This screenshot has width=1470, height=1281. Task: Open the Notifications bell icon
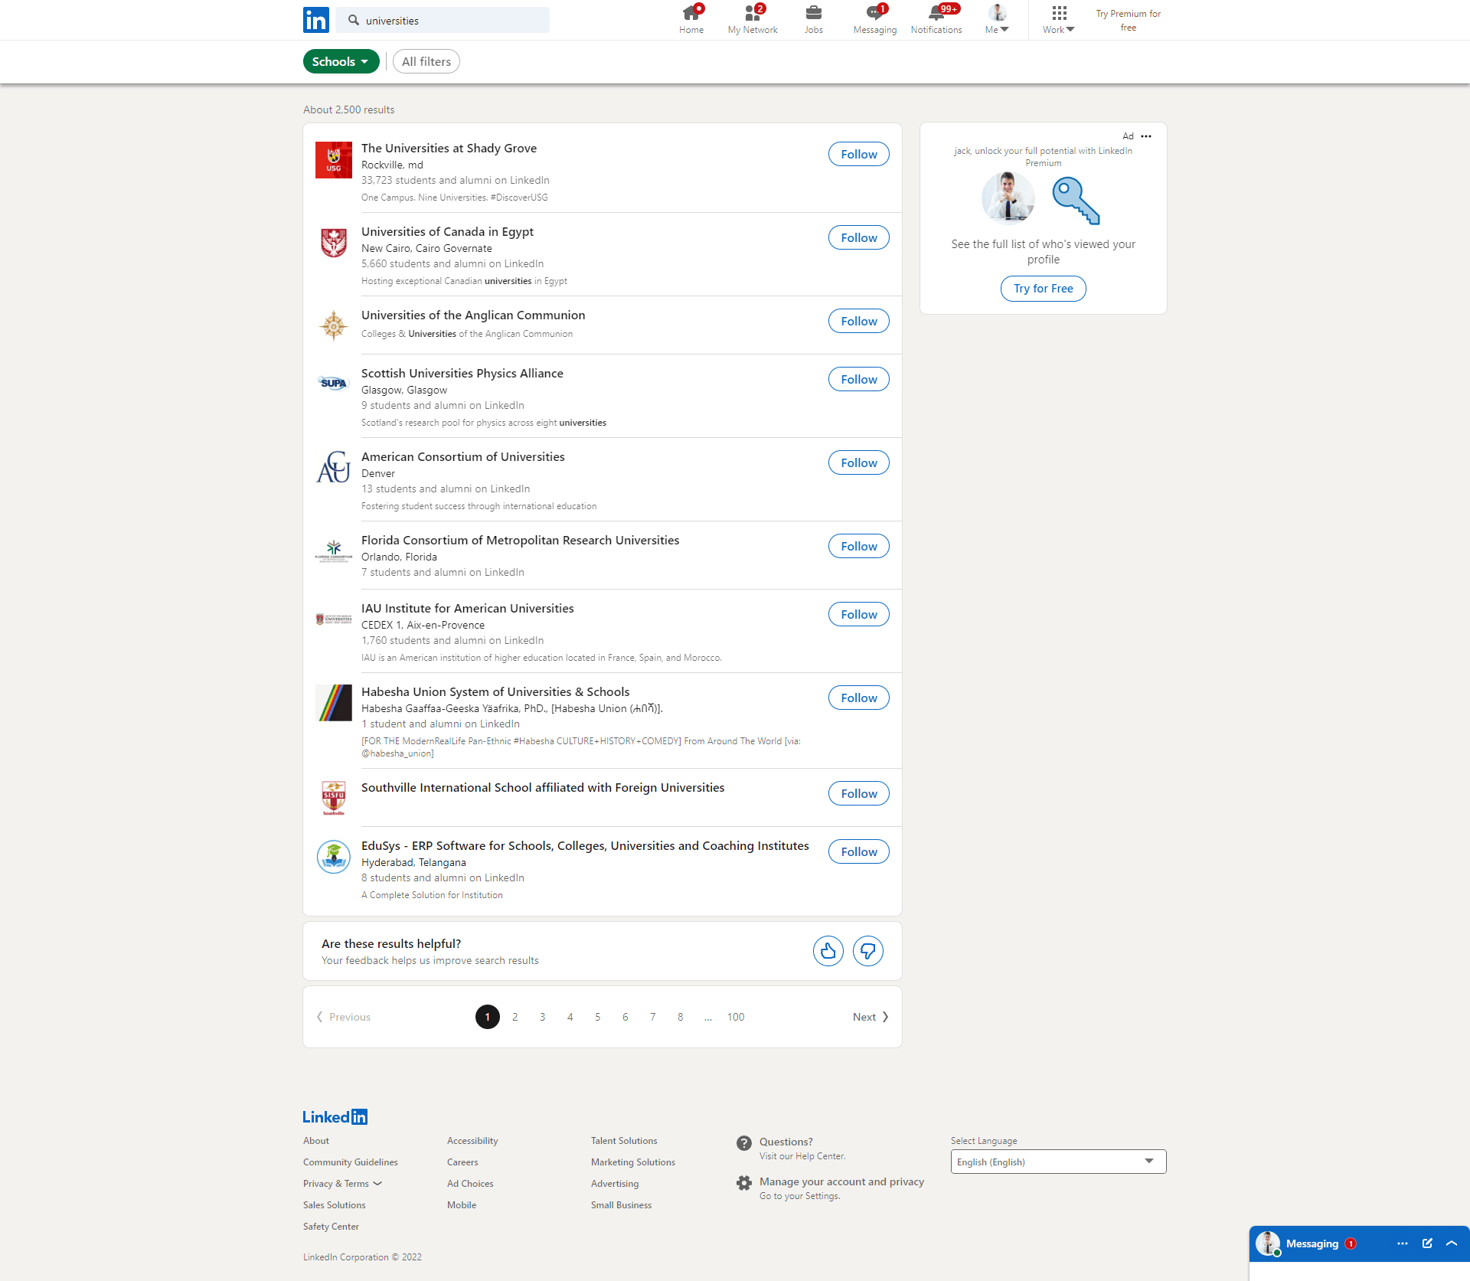(936, 20)
